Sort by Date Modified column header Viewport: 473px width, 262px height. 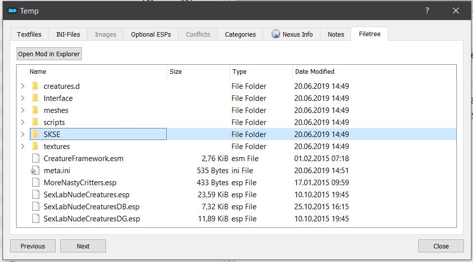click(x=315, y=71)
